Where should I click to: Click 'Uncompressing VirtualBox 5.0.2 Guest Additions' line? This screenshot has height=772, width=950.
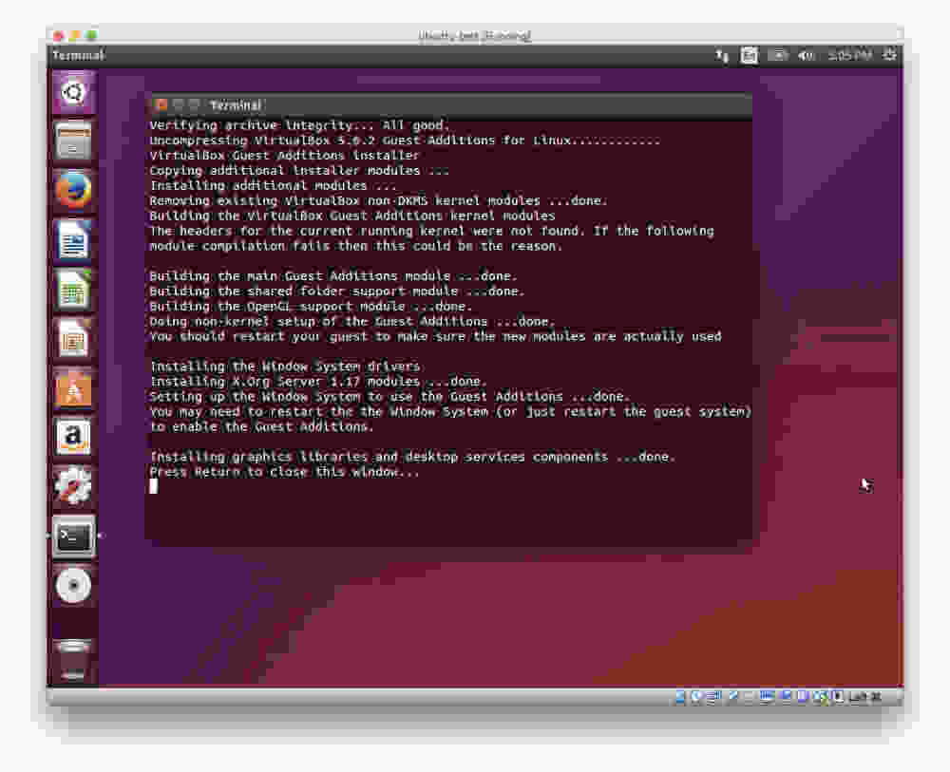[x=405, y=141]
